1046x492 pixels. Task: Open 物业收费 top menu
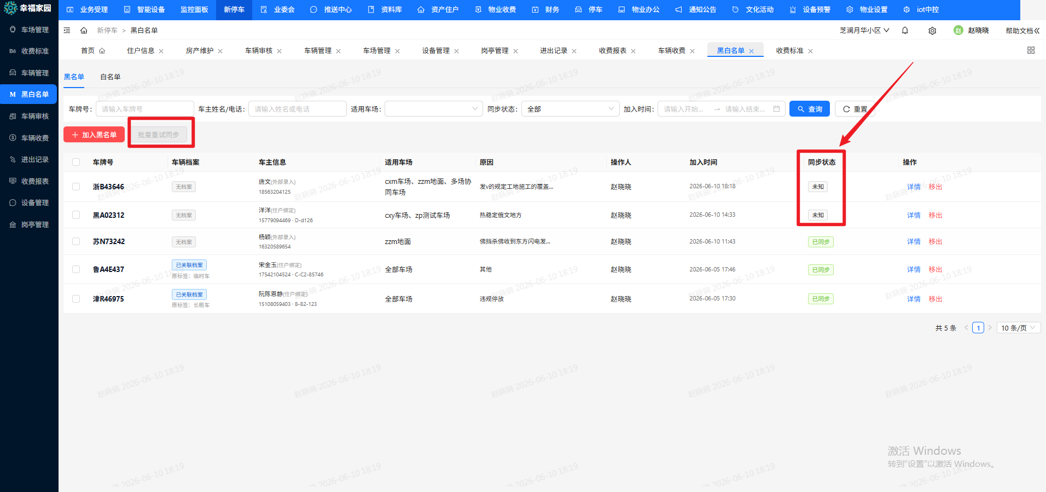click(x=496, y=9)
